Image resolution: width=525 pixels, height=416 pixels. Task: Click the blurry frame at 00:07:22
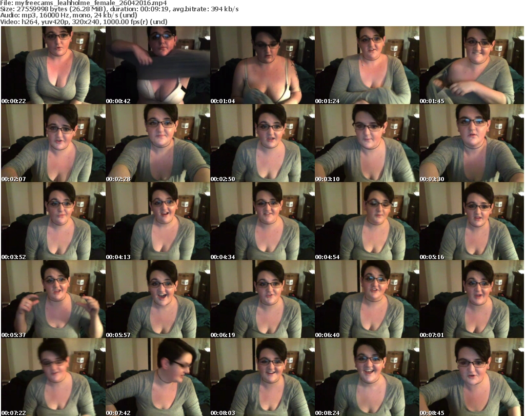tap(53, 377)
